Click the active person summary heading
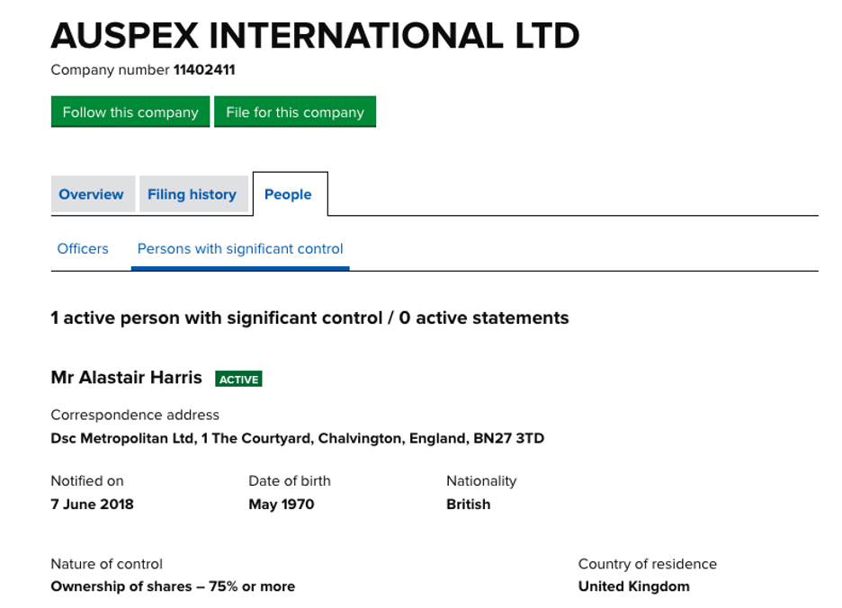Viewport: 842px width, 608px height. [309, 317]
